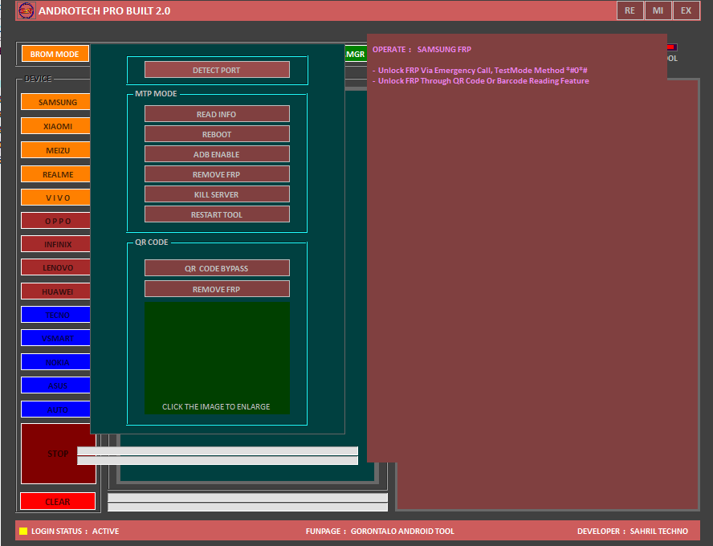Click READ INFO under MTP MODE

pyautogui.click(x=217, y=113)
